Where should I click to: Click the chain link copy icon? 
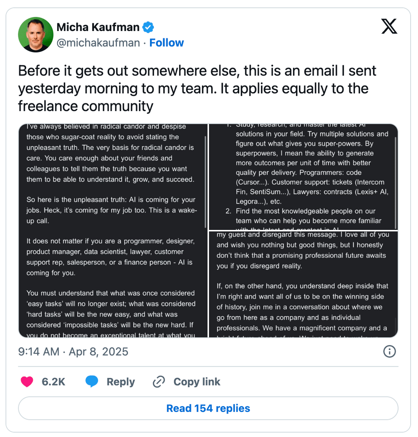coord(159,382)
